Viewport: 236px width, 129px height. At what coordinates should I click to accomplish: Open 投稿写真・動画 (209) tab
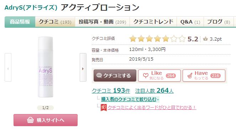click(103, 22)
